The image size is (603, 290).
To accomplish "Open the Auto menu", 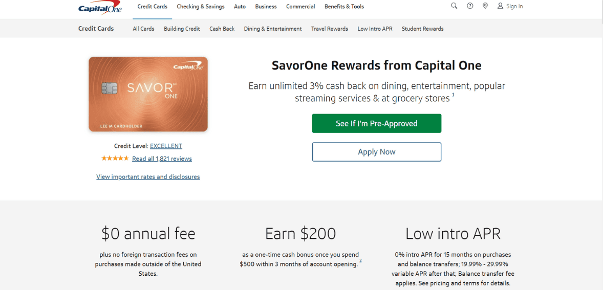I will (240, 7).
